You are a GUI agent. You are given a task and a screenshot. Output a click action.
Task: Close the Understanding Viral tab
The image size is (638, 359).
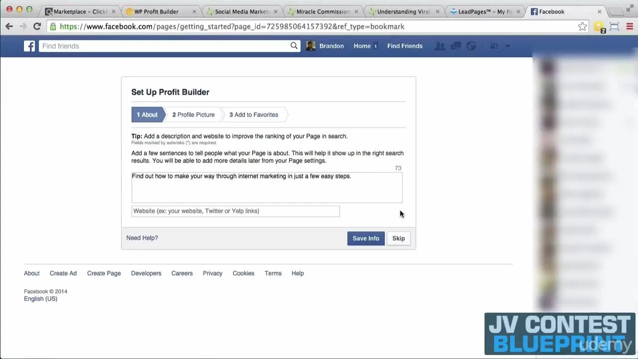pos(437,11)
